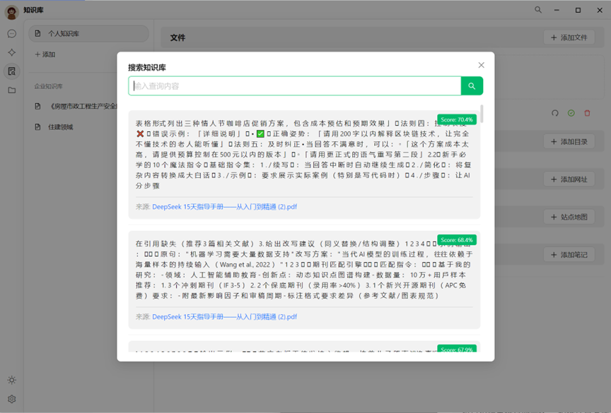Image resolution: width=611 pixels, height=413 pixels.
Task: Click the magnifier search icon in title bar
Action: 538,10
